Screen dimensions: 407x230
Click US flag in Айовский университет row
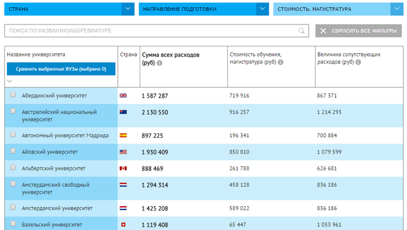(x=123, y=152)
